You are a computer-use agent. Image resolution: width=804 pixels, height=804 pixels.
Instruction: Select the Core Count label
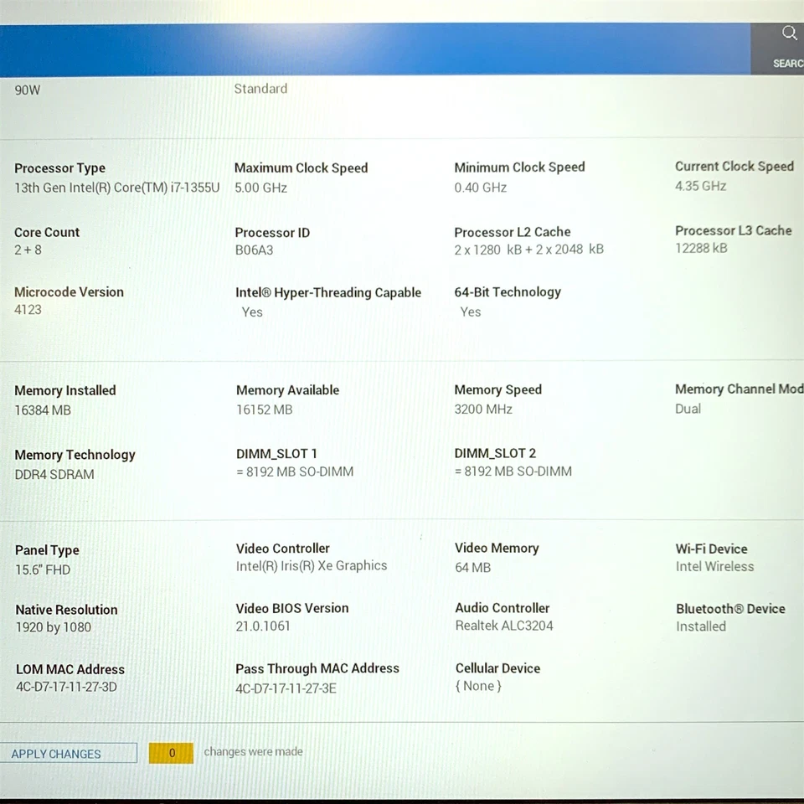coord(47,232)
